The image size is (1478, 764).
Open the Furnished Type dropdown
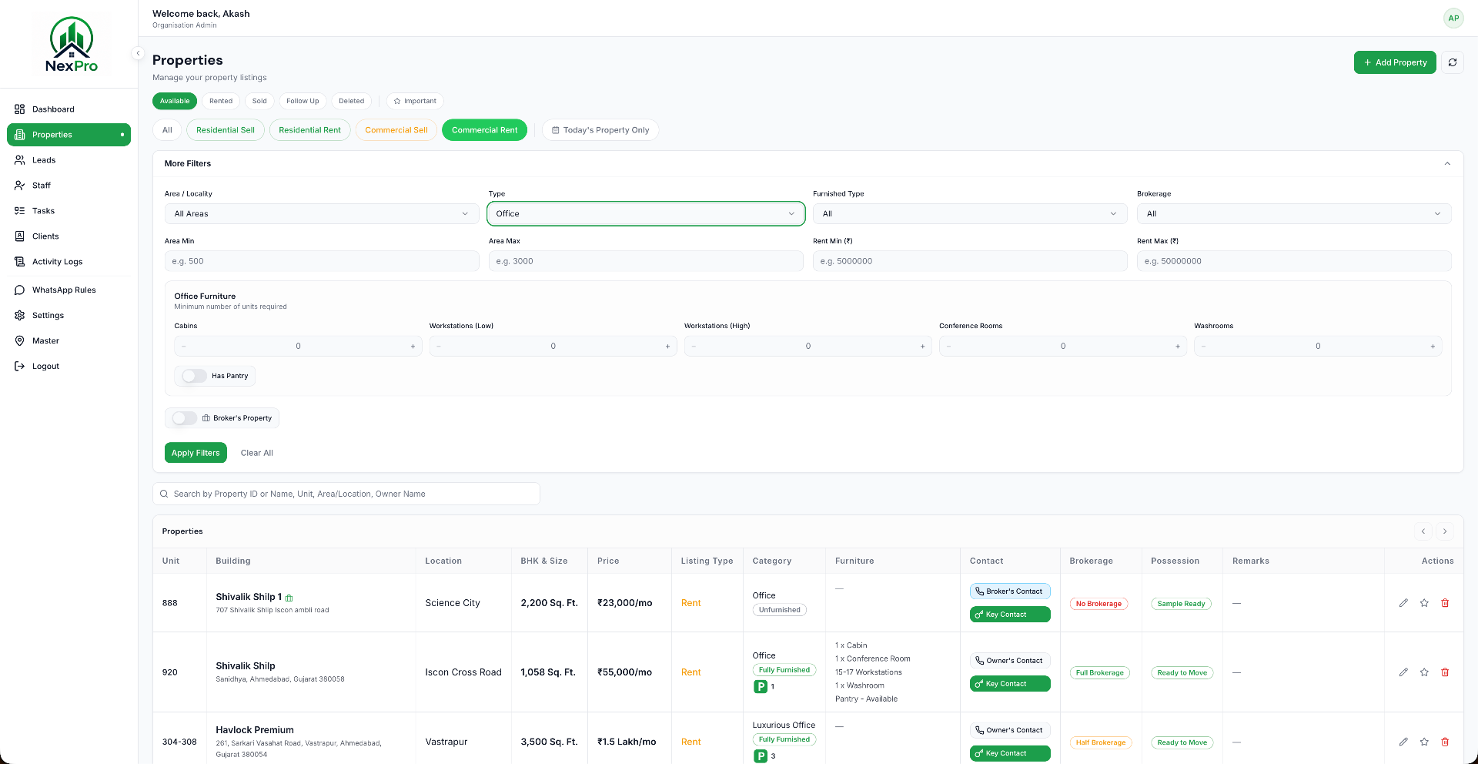coord(970,214)
